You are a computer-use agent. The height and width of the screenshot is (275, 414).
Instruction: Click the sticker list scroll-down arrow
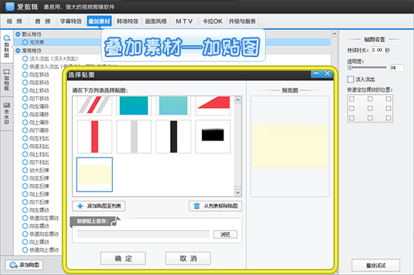click(x=238, y=192)
